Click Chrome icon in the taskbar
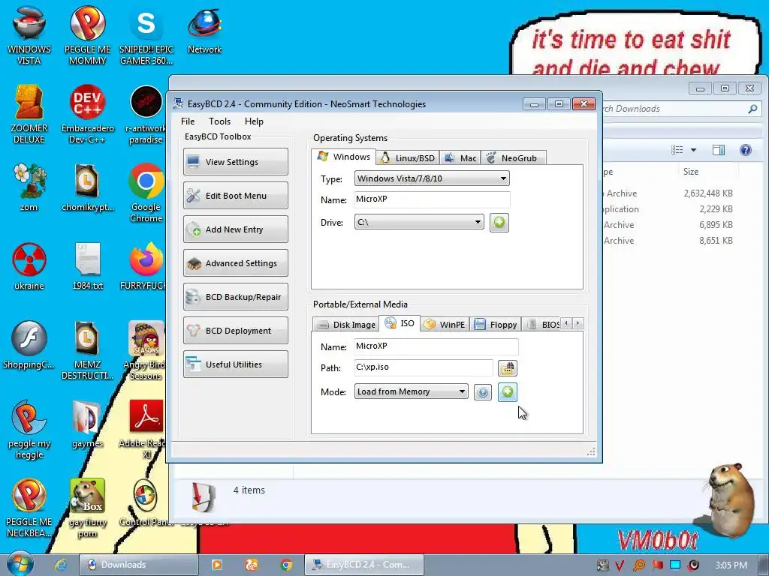Image resolution: width=769 pixels, height=576 pixels. pos(286,565)
